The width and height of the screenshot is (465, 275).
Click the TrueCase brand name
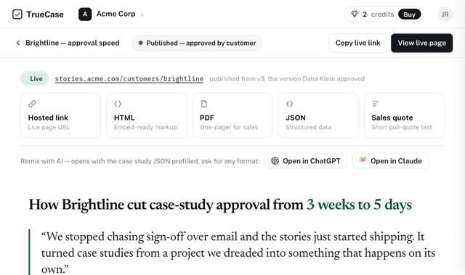pos(45,15)
